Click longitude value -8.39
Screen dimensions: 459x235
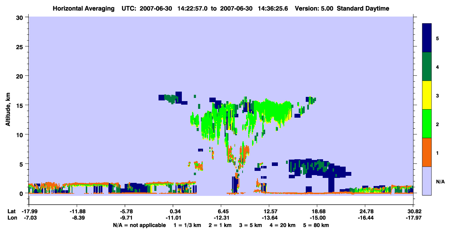click(x=78, y=218)
